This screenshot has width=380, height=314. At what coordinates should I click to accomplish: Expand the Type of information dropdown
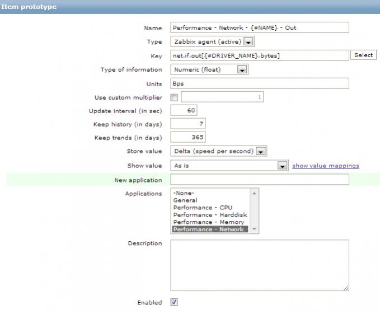[209, 70]
